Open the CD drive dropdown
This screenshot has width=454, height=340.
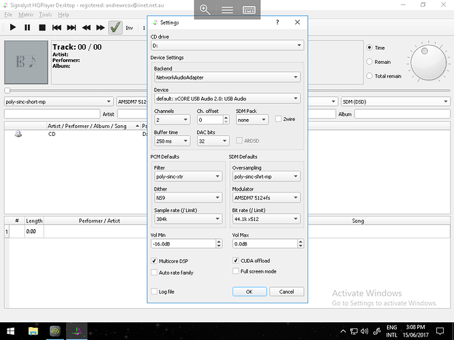tap(227, 46)
